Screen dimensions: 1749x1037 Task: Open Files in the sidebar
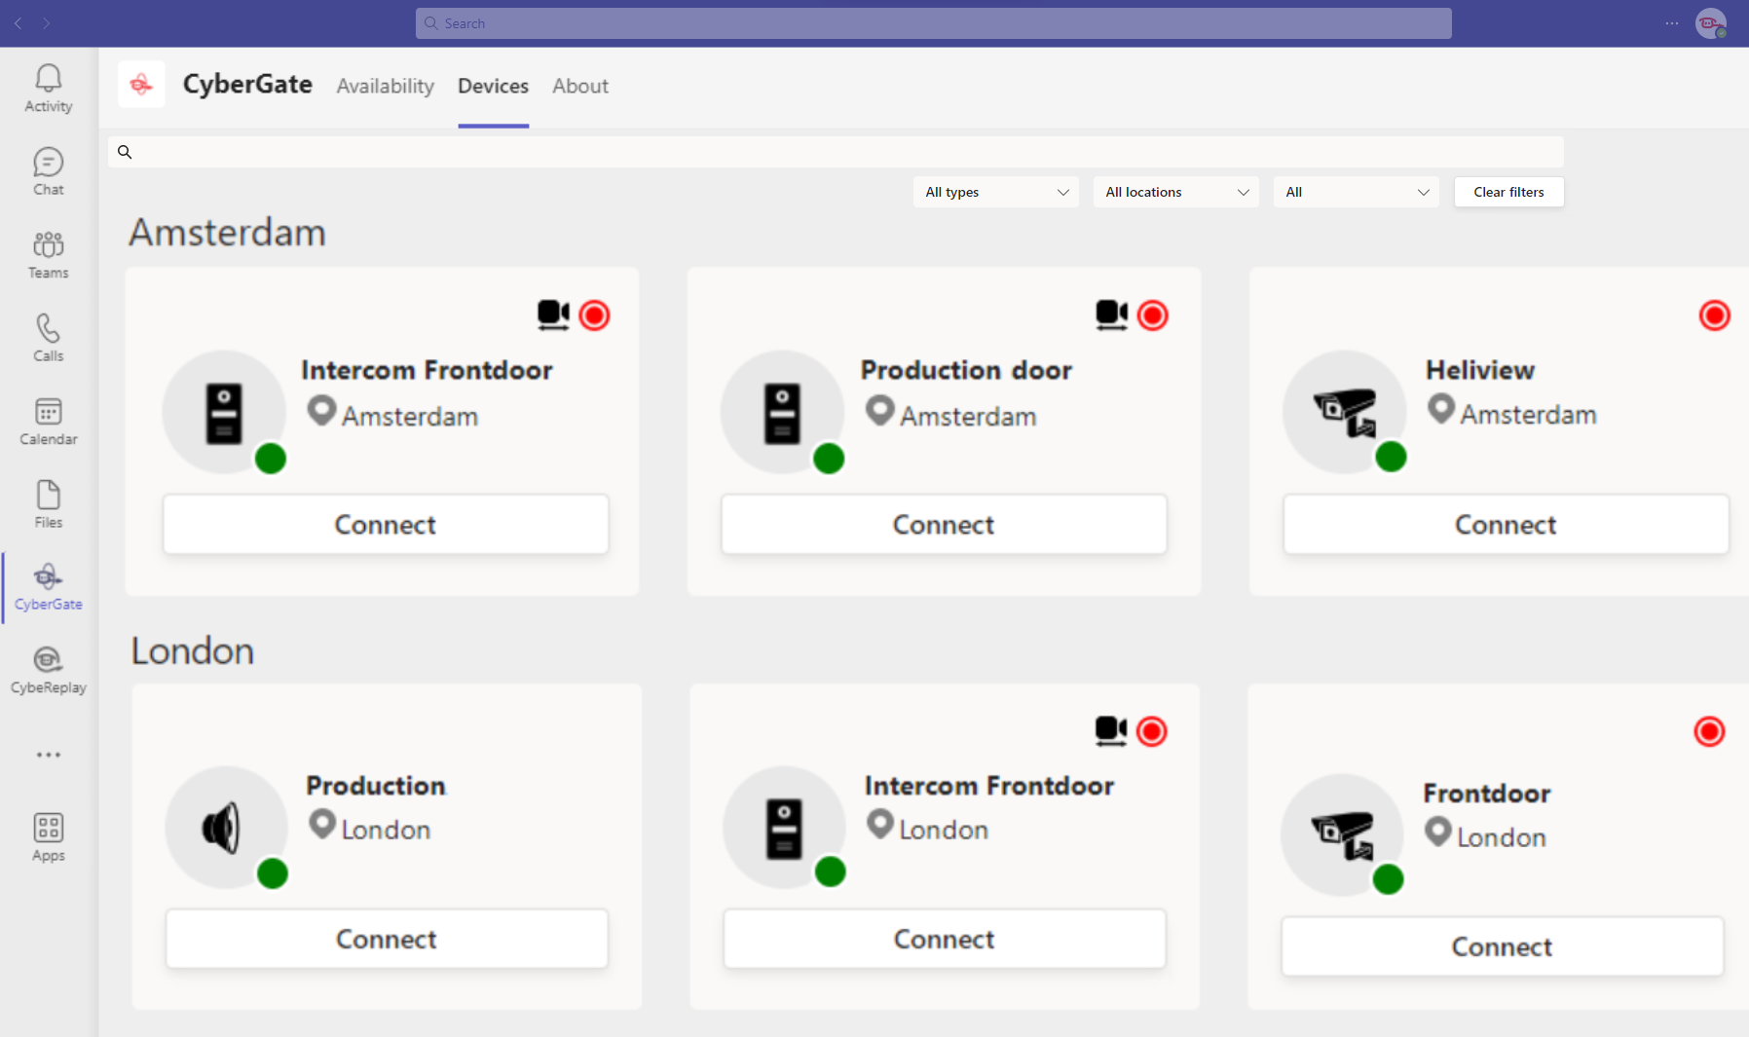[x=49, y=504]
